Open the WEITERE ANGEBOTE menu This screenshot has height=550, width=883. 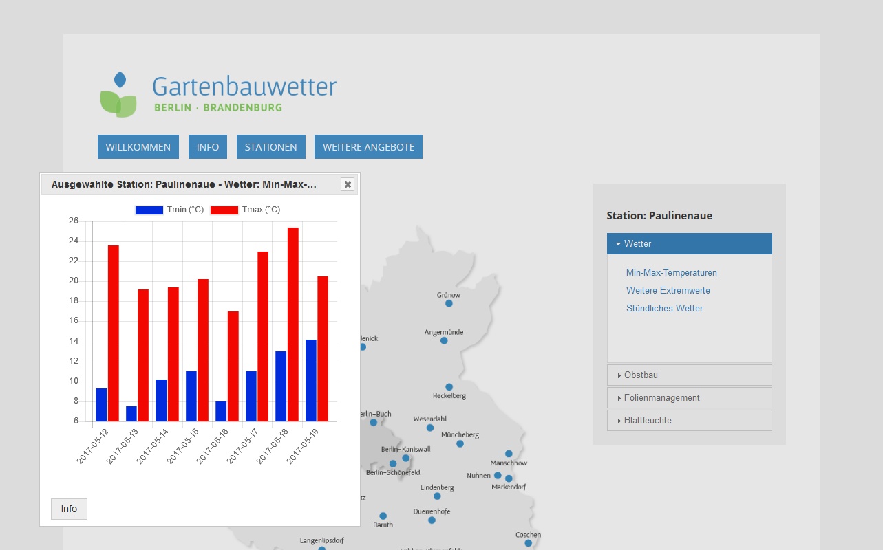[368, 147]
